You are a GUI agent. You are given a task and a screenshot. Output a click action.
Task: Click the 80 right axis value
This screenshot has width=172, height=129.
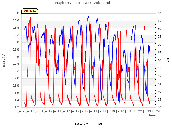(x=159, y=29)
